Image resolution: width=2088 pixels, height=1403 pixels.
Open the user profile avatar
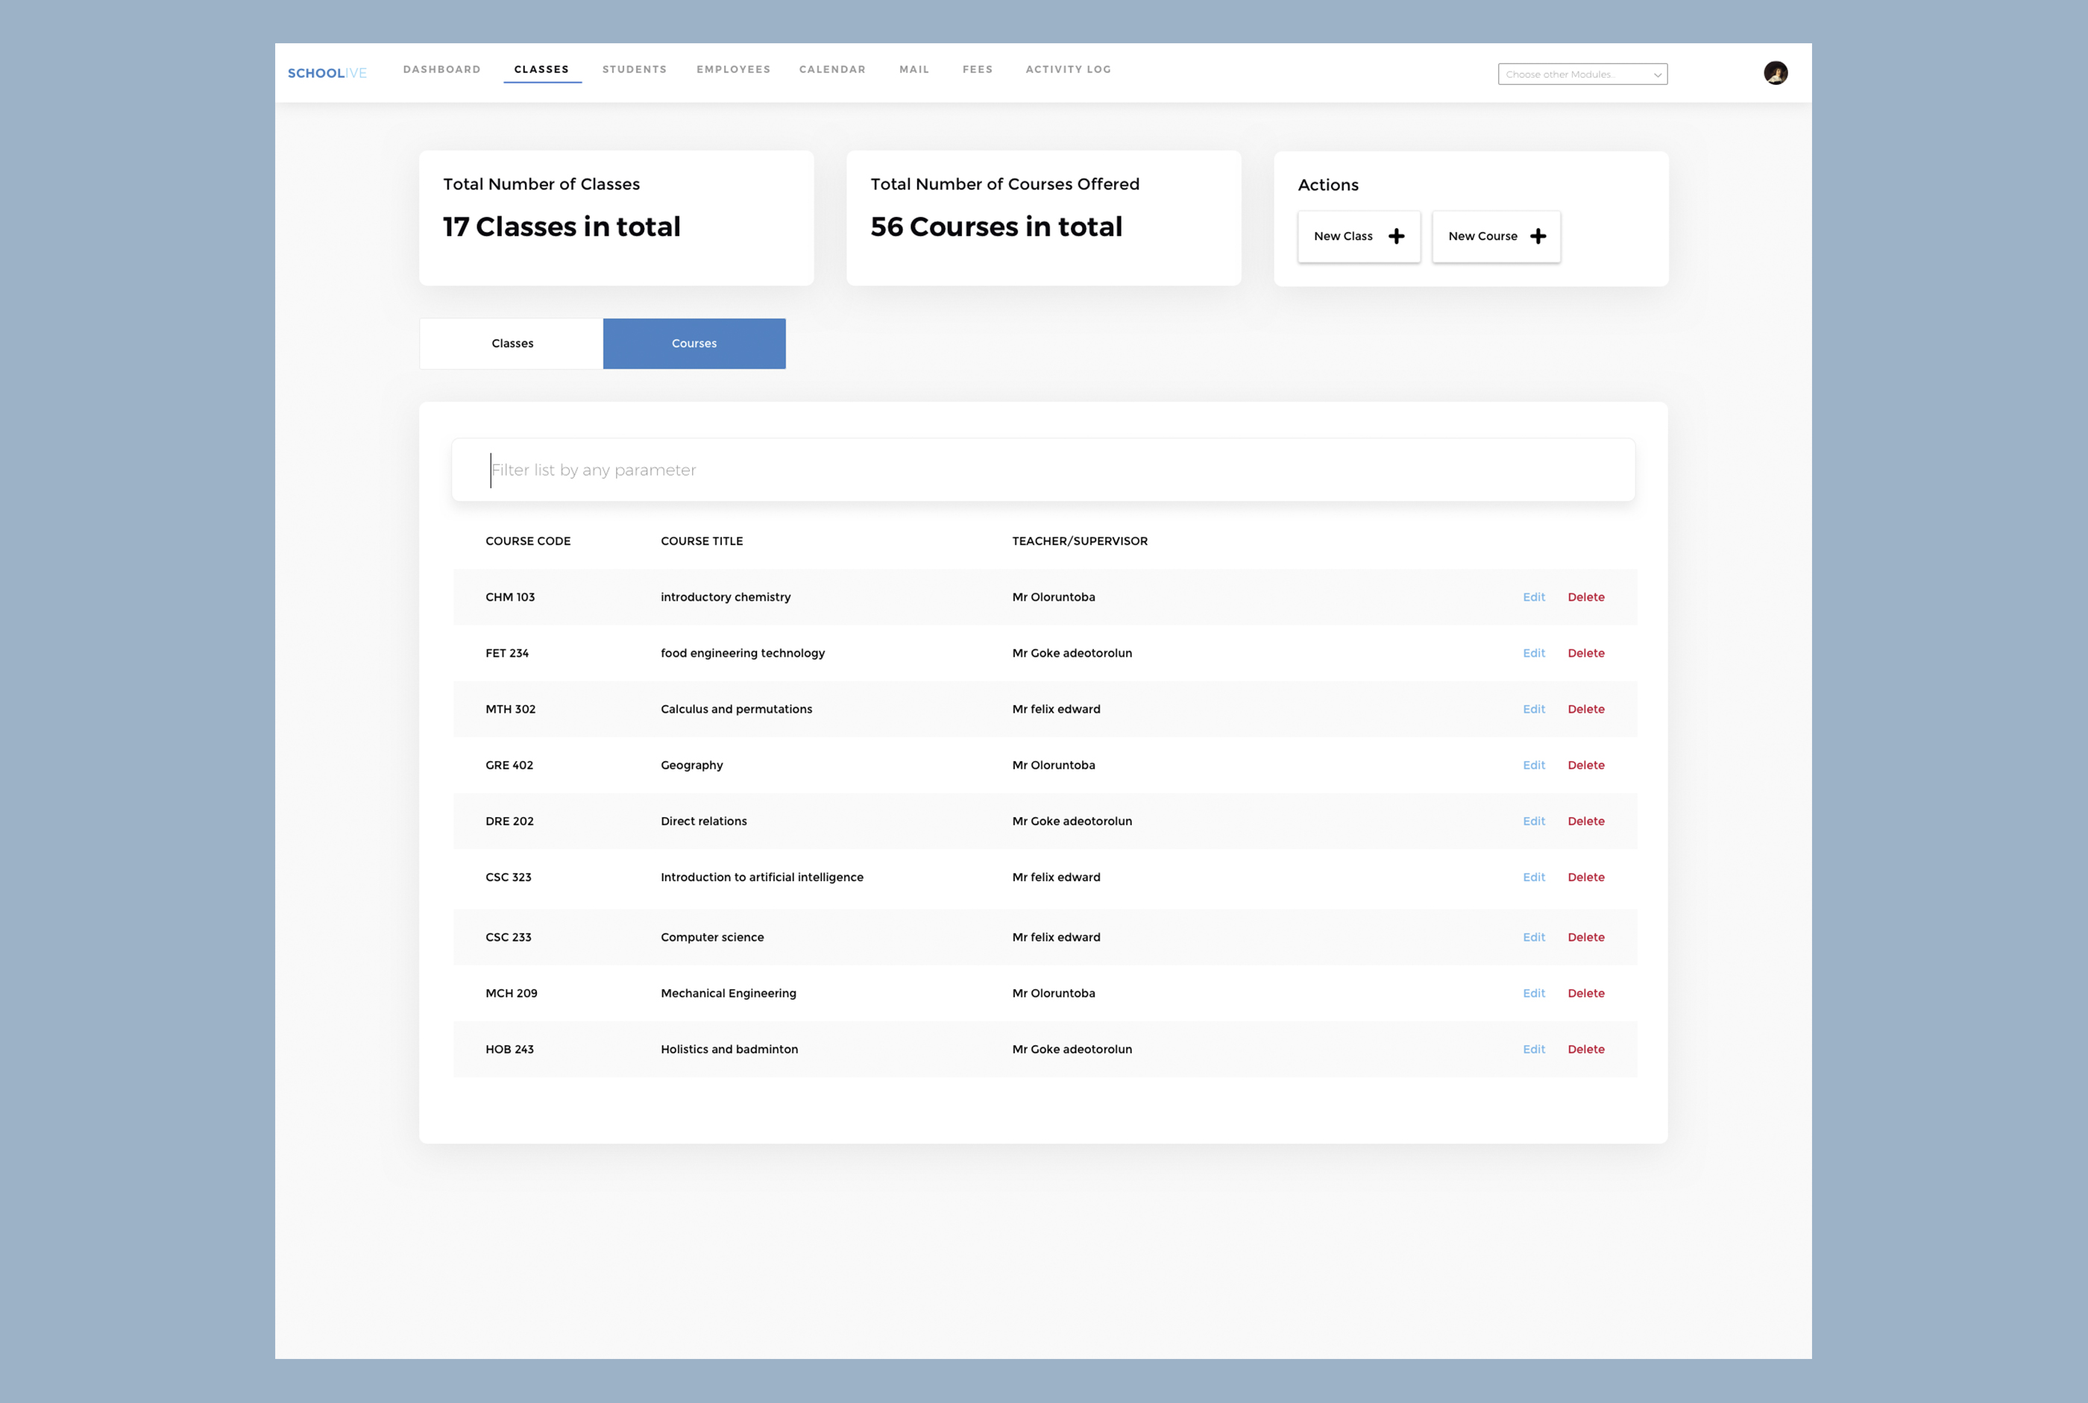point(1776,73)
